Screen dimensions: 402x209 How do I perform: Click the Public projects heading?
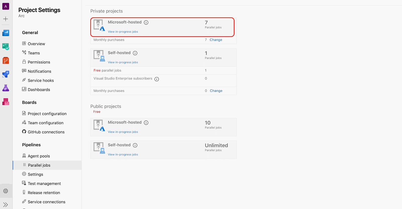coord(106,106)
